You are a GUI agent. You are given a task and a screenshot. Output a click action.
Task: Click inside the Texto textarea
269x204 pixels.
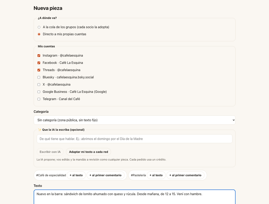click(x=134, y=197)
